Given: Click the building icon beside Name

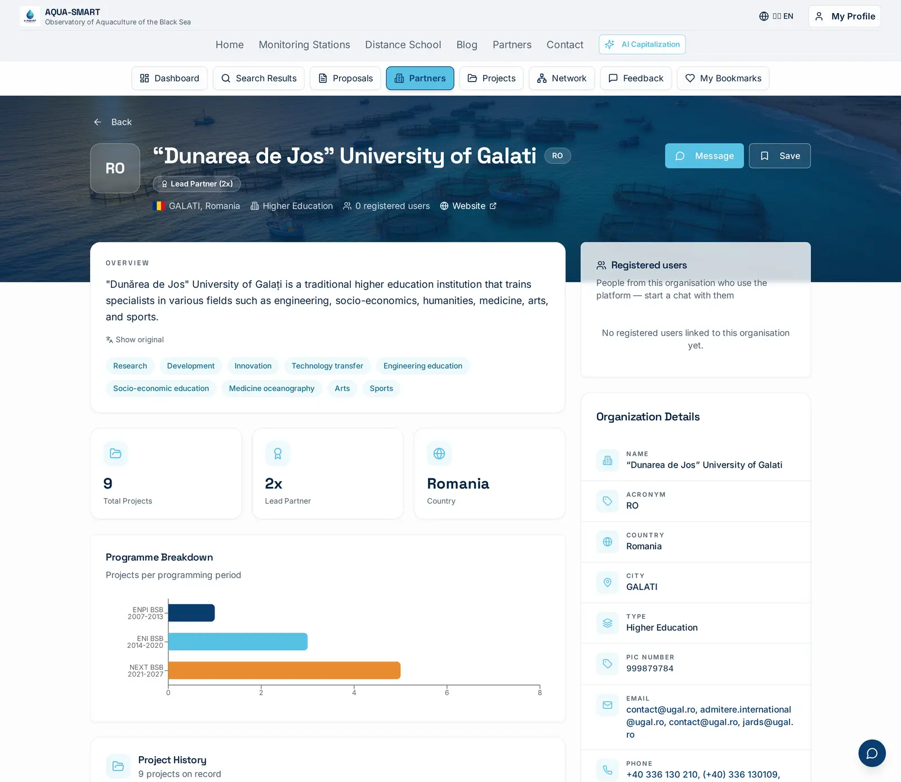Looking at the screenshot, I should [x=608, y=460].
